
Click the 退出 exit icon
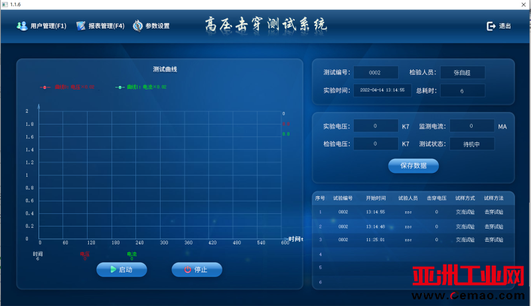pyautogui.click(x=491, y=26)
